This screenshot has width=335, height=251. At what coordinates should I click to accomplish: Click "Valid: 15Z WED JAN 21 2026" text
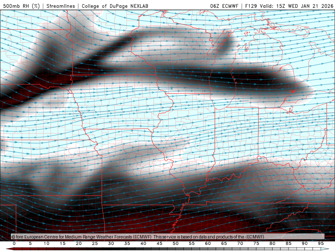296,6
